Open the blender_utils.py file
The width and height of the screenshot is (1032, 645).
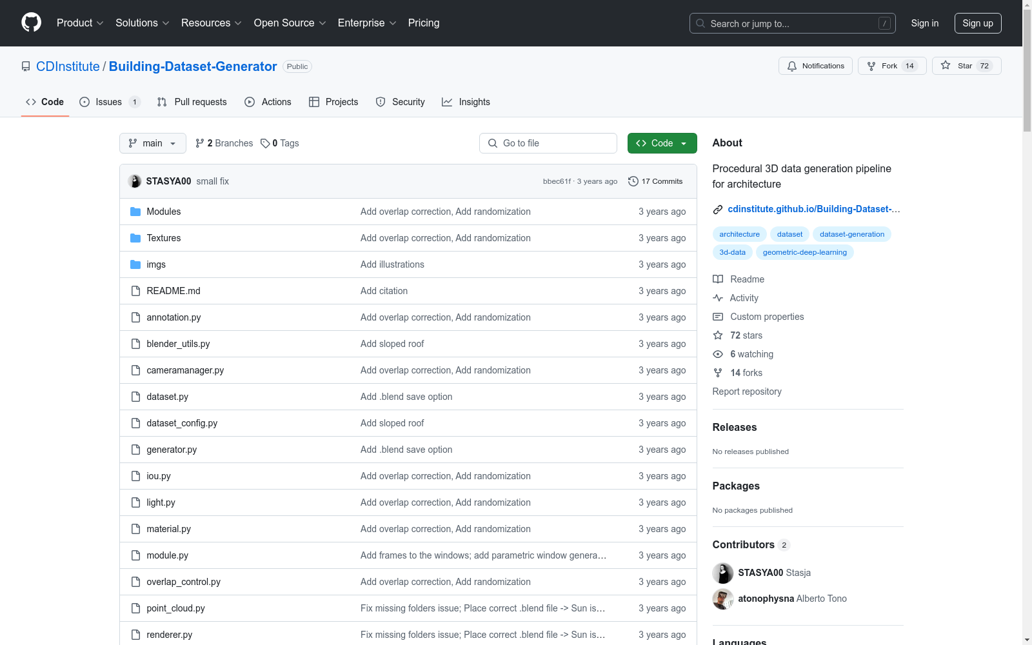pos(178,344)
